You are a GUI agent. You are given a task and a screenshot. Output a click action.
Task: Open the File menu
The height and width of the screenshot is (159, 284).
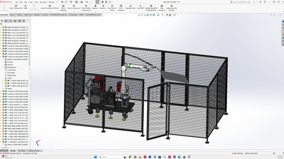point(17,2)
